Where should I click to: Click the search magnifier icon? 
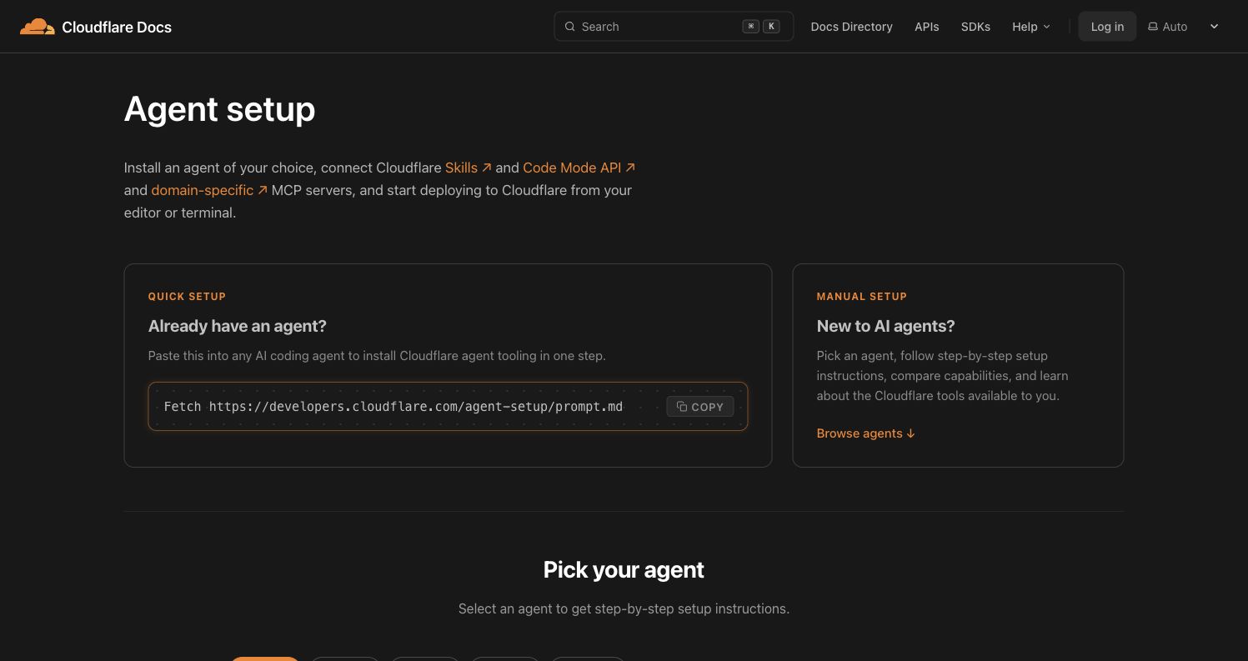point(570,27)
